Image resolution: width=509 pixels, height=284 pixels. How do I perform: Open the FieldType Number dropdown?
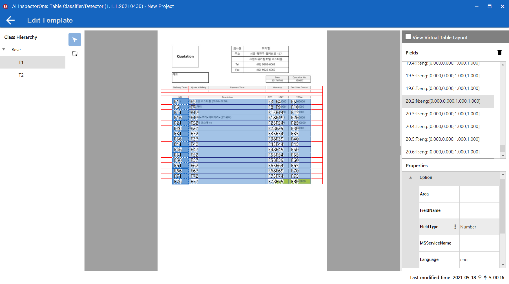pyautogui.click(x=479, y=227)
